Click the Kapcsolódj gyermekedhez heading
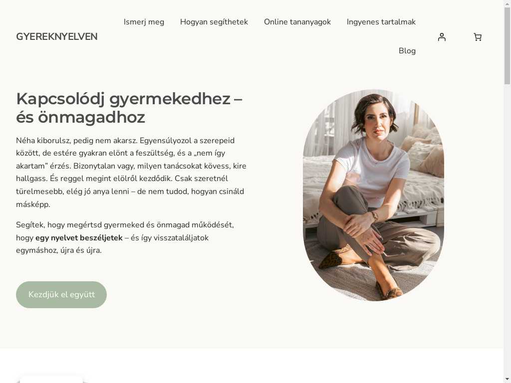This screenshot has width=511, height=383. (x=129, y=108)
